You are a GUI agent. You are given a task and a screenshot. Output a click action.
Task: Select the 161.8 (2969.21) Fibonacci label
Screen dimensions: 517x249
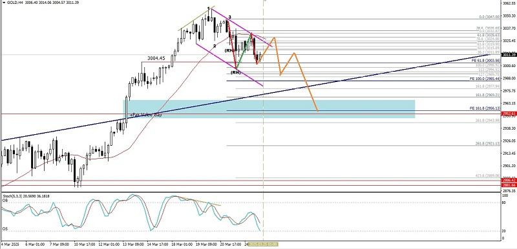[x=489, y=95]
